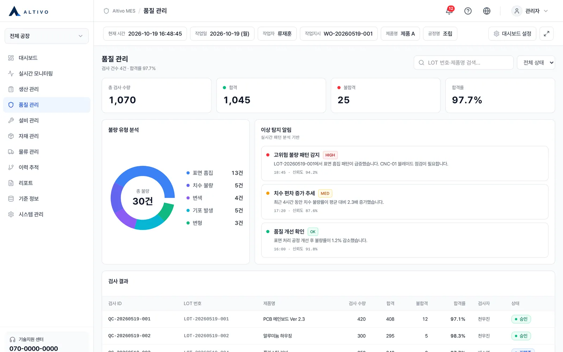Open the 치수 편차 증가 추세 alert
Image resolution: width=563 pixels, height=352 pixels.
[405, 202]
